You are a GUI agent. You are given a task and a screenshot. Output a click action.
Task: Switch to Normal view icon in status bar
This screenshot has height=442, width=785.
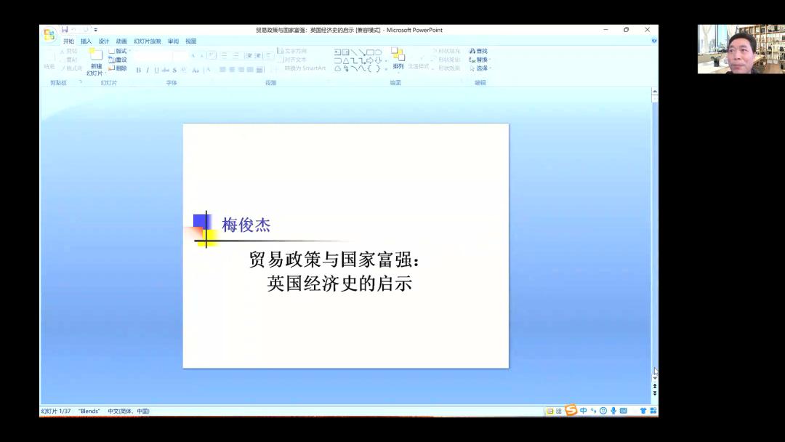550,411
